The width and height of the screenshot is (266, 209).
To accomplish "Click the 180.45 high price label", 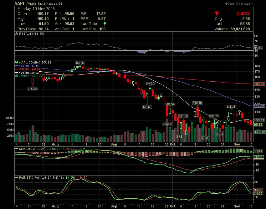I will click(x=80, y=63).
